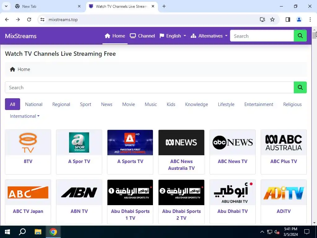317x238 pixels.
Task: Open the ABC Australia logo thumbnail
Action: point(284,143)
